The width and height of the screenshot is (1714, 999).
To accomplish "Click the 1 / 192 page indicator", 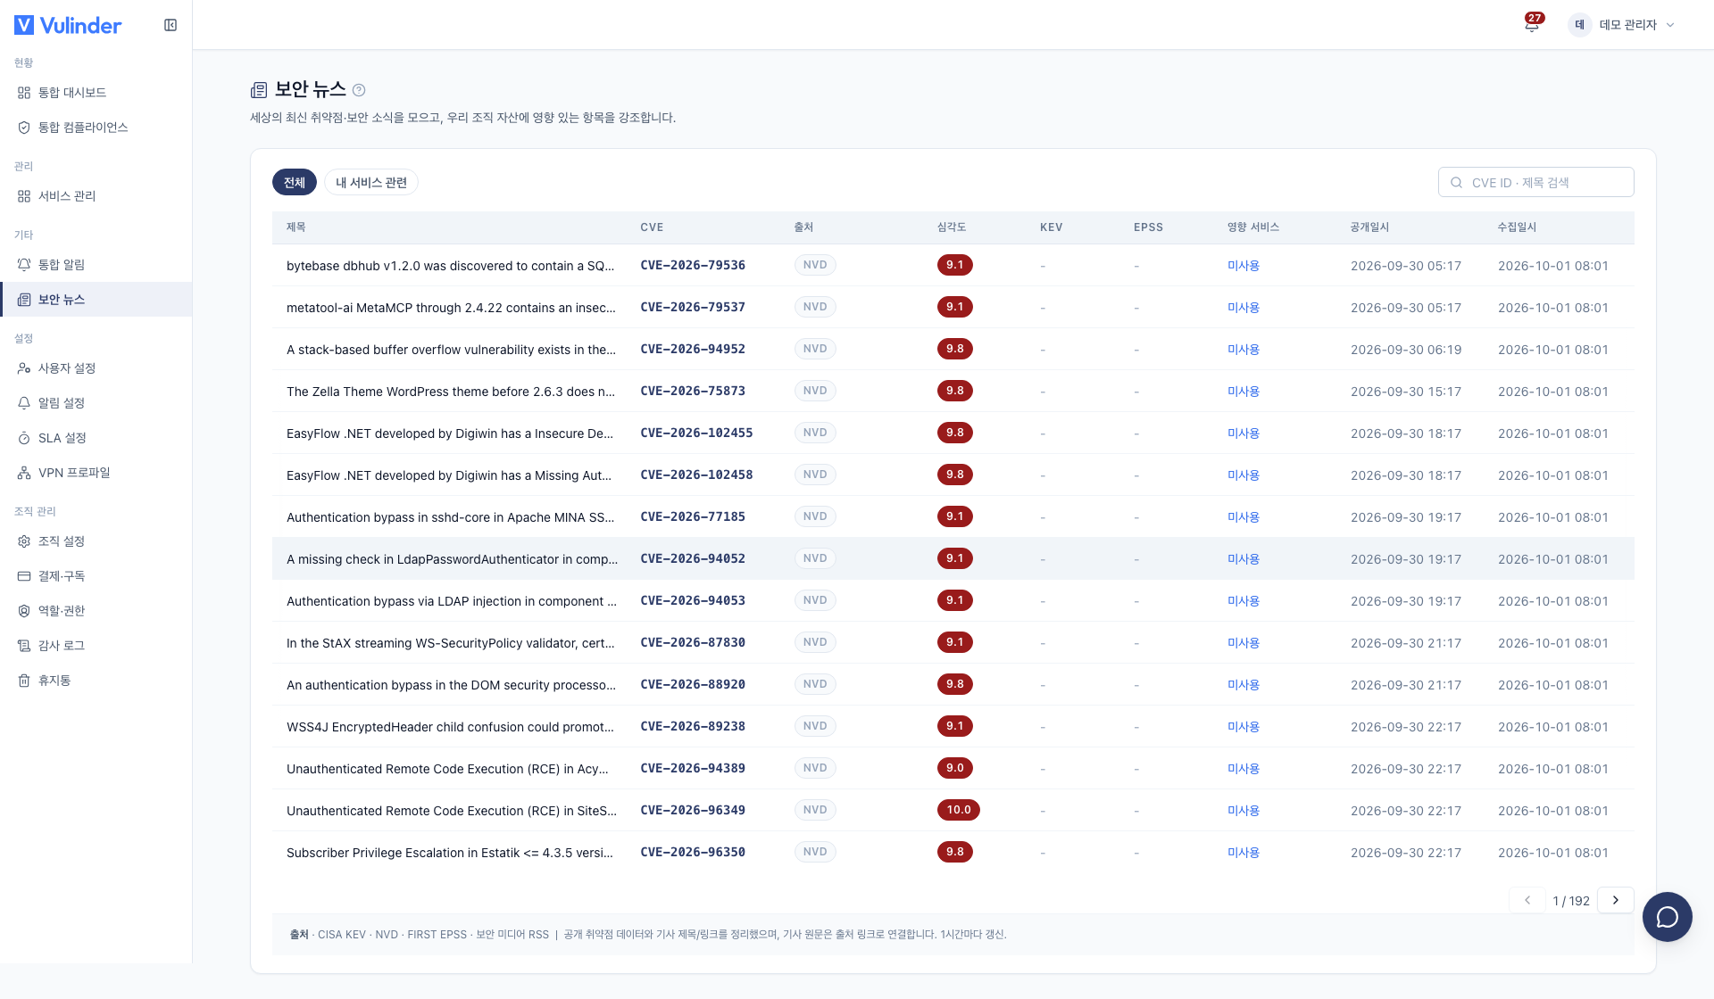I will click(x=1571, y=901).
